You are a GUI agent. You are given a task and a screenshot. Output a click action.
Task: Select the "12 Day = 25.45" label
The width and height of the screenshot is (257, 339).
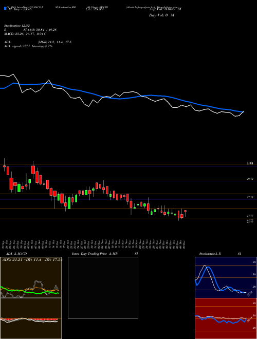click(19, 9)
